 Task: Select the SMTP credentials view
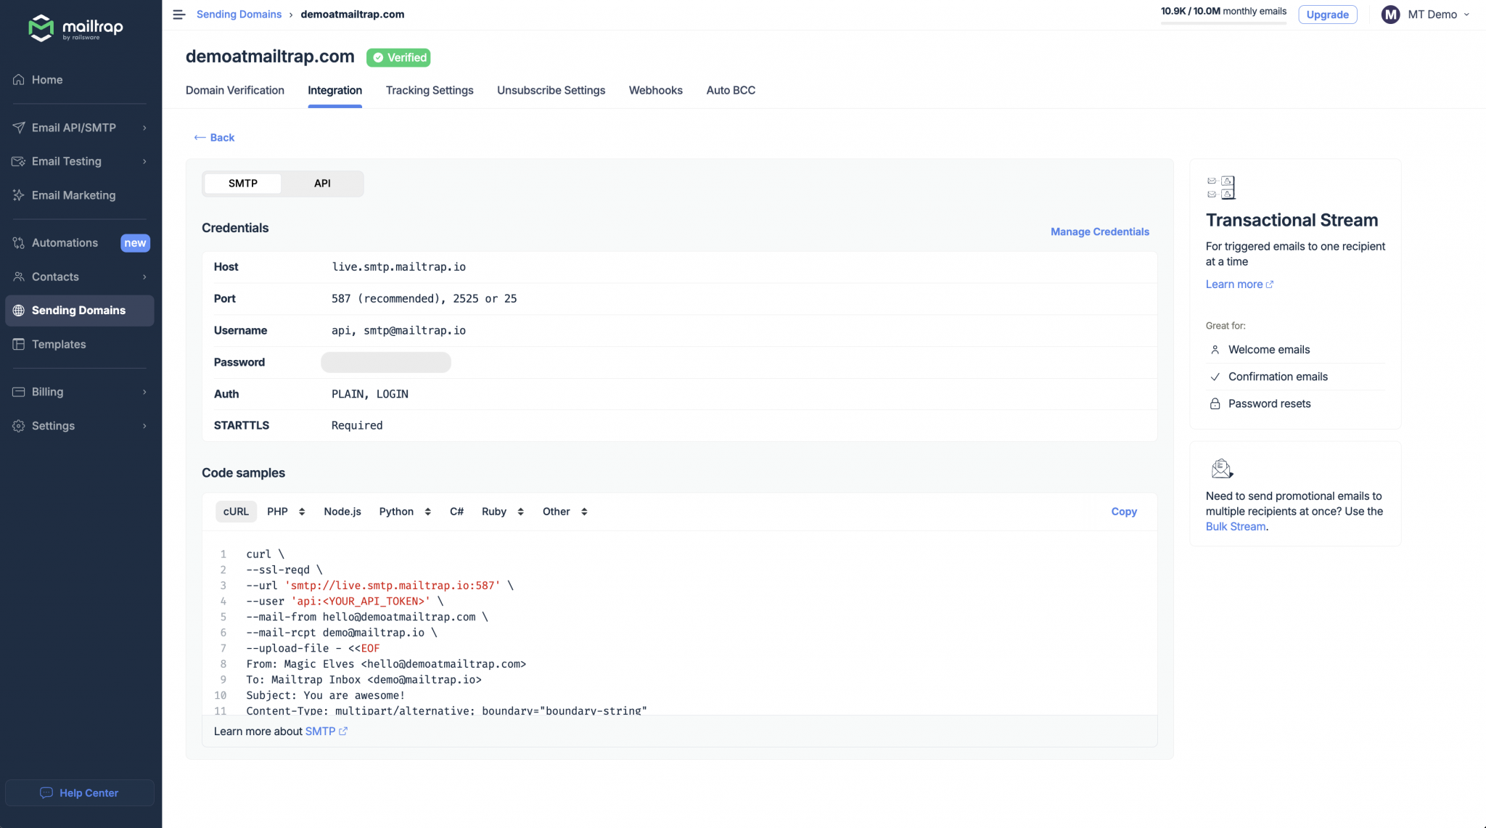(242, 184)
